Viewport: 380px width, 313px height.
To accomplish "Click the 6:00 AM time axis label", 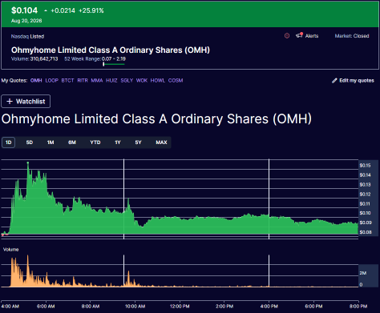I will 46,307.
